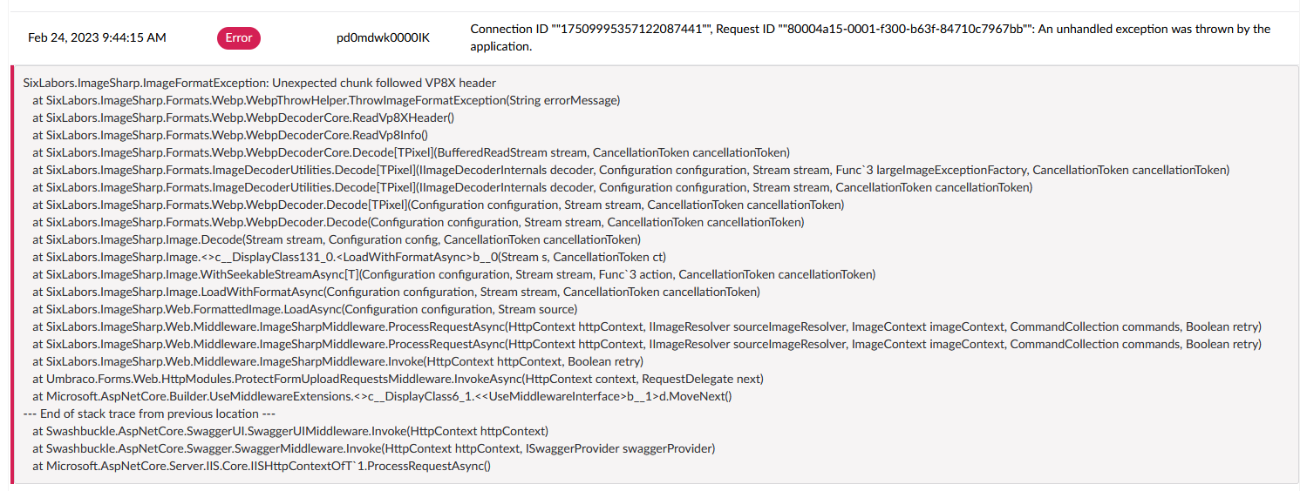This screenshot has height=491, width=1307.
Task: Click the SwaggerUIMiddleware.Invoke stack line
Action: (290, 431)
